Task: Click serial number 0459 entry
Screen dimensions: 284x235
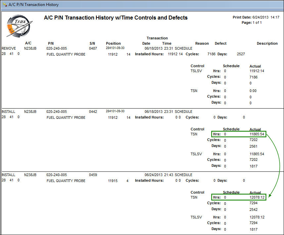Action: pyautogui.click(x=93, y=175)
